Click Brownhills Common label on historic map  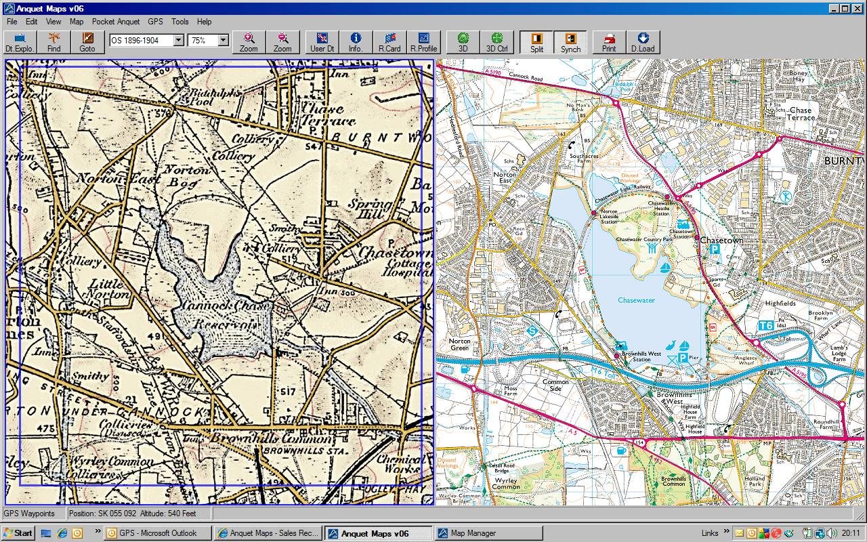pyautogui.click(x=270, y=438)
